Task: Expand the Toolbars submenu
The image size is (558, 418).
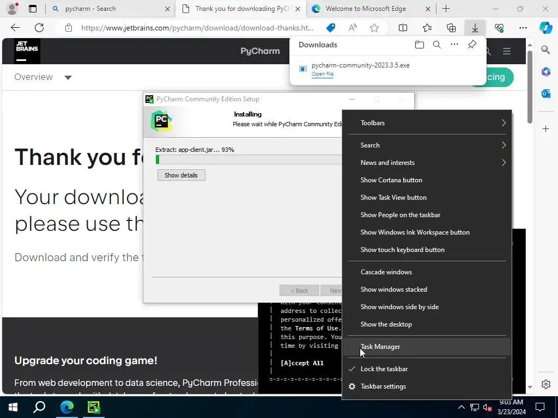Action: [x=427, y=123]
